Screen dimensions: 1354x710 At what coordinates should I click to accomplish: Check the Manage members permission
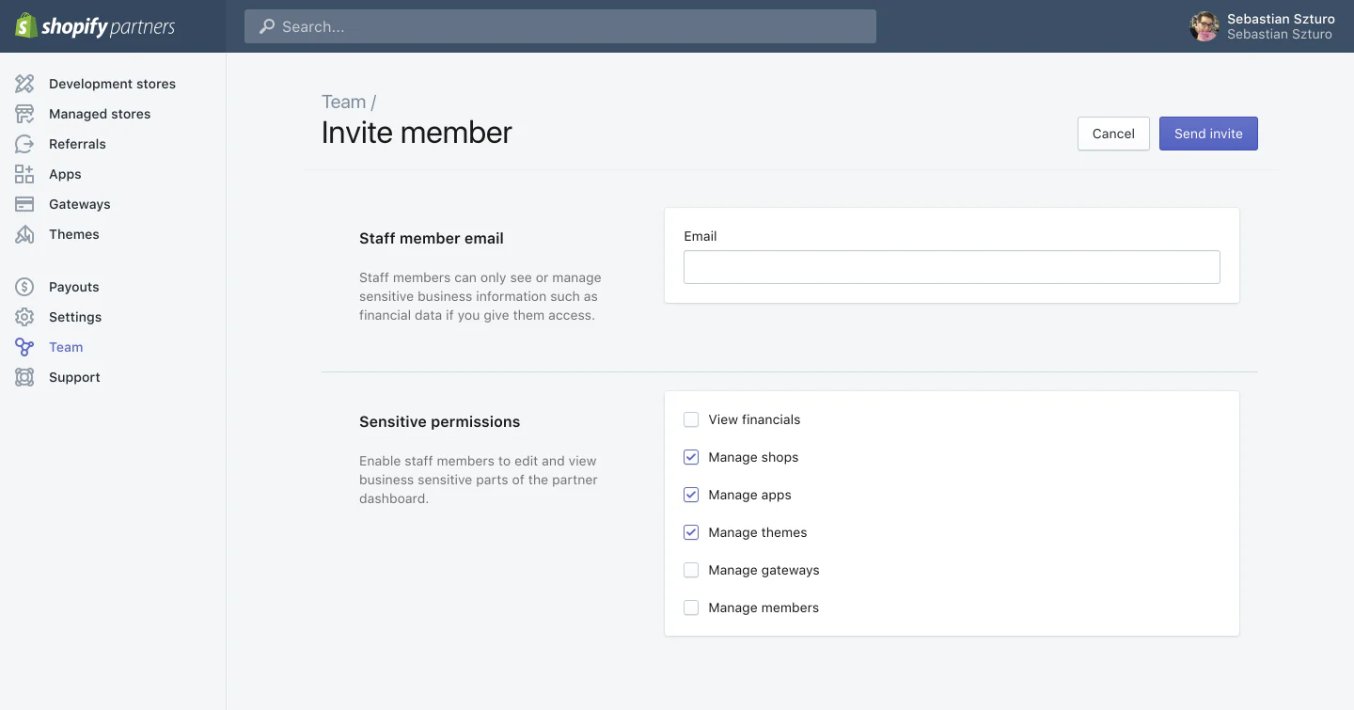click(x=691, y=607)
